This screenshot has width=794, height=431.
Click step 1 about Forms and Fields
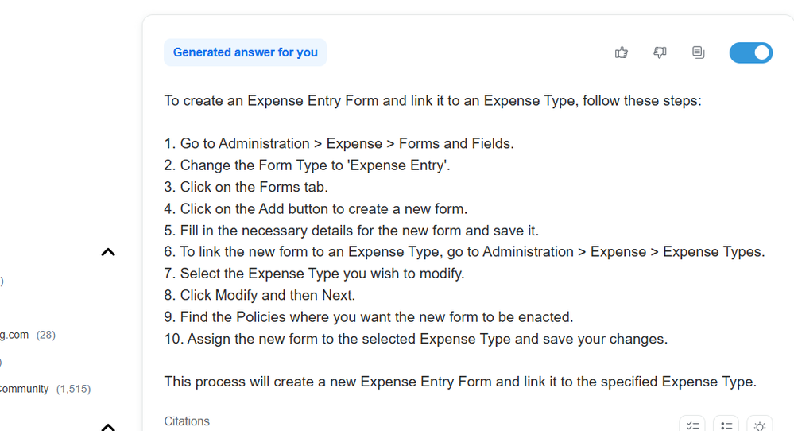click(339, 143)
